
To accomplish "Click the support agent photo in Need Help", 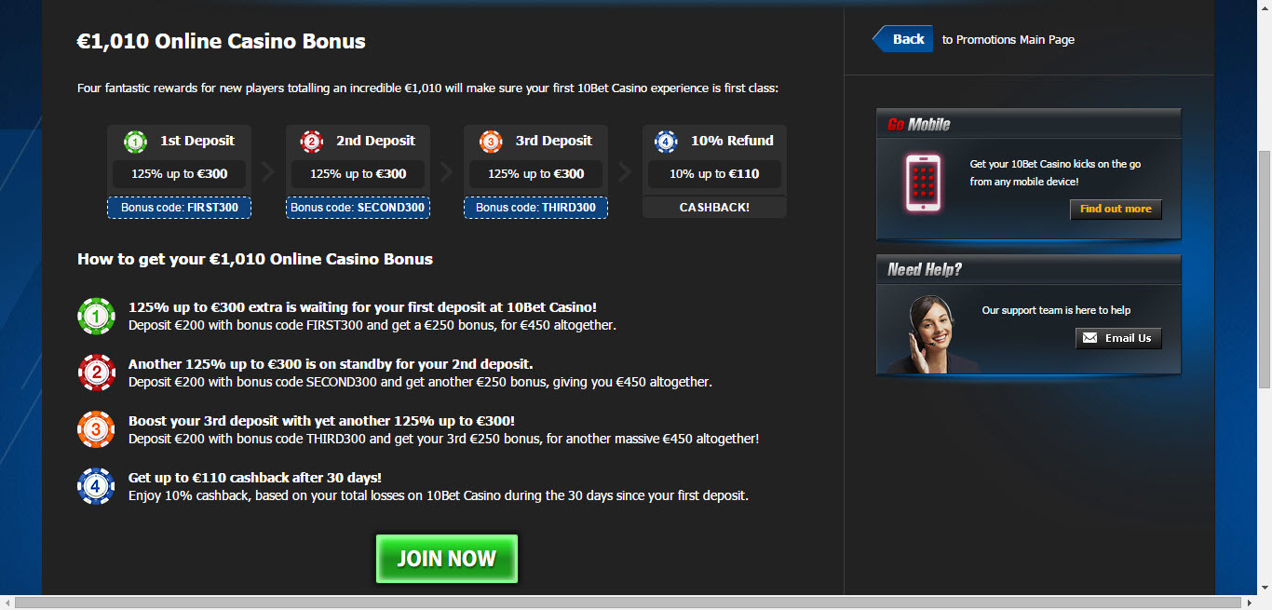I will tap(931, 334).
